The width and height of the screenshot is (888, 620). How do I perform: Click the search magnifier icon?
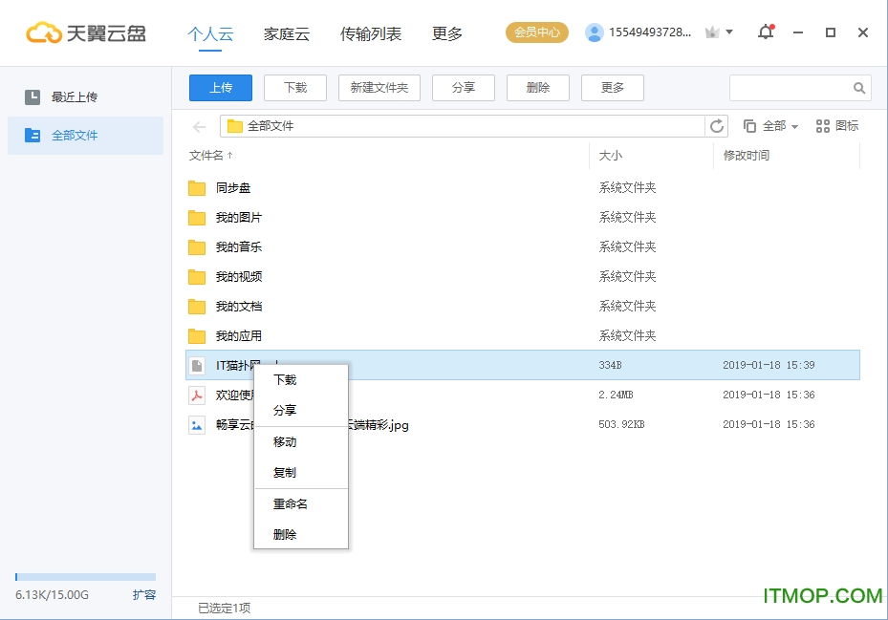(x=859, y=88)
